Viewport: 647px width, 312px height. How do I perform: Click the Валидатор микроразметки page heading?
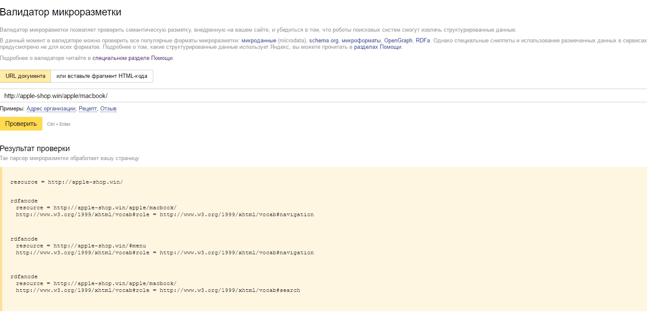(x=60, y=12)
